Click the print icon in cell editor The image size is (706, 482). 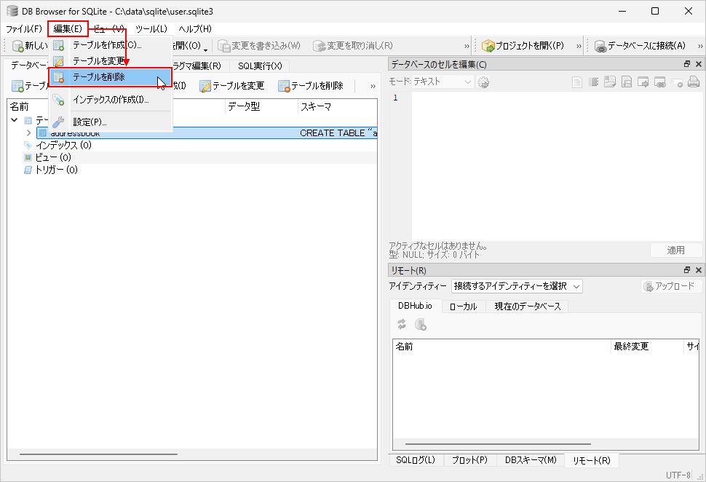pos(694,82)
